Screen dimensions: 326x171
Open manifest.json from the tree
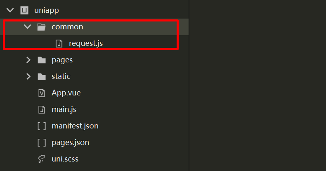75,126
